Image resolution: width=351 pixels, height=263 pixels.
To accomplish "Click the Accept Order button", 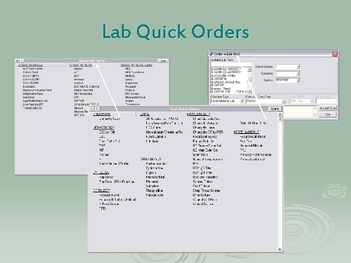I will point(328,108).
